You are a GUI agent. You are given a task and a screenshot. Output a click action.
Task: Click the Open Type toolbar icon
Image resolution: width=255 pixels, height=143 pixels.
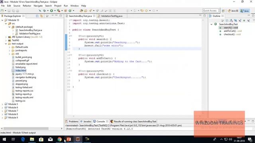[81, 11]
